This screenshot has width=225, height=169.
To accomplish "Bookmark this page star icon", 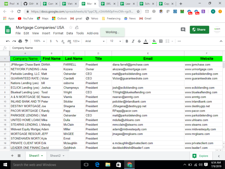I will (x=138, y=11).
